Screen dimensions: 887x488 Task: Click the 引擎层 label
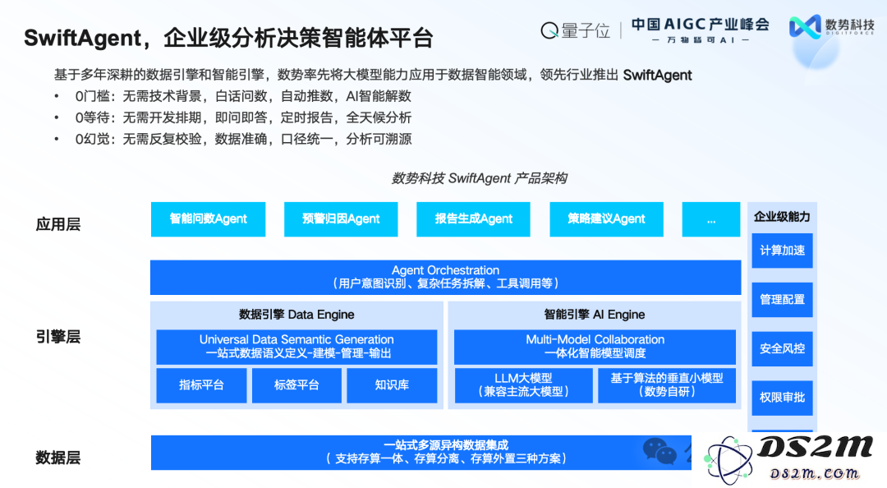57,337
